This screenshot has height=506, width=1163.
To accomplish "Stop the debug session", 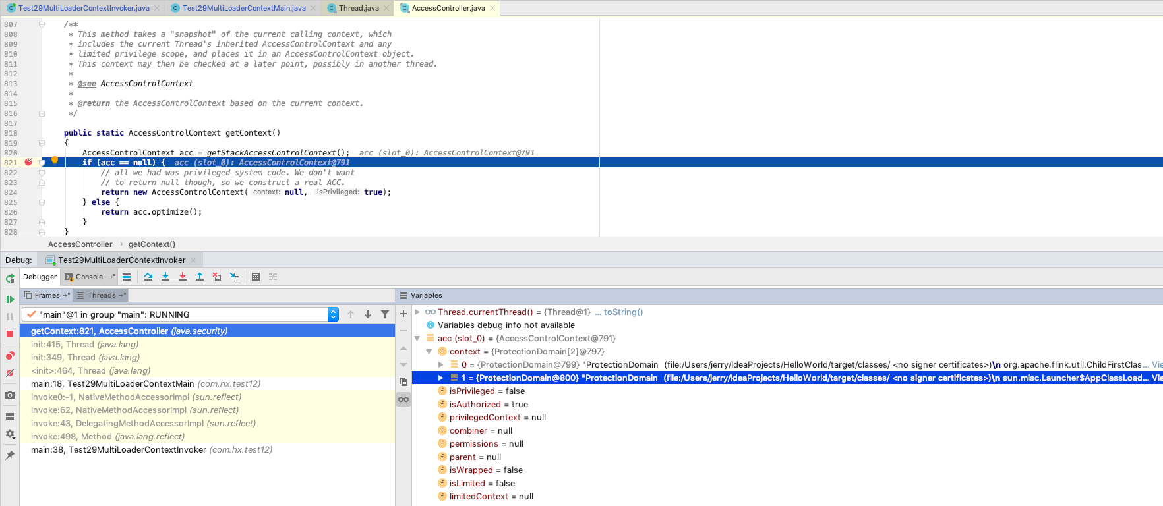I will pyautogui.click(x=10, y=334).
